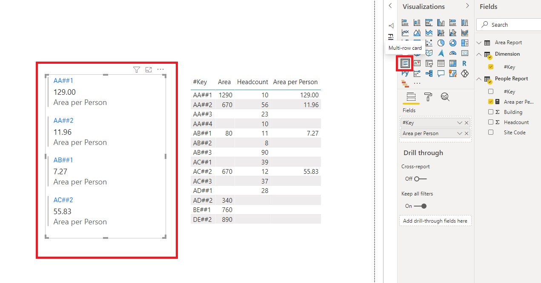Viewport: 541px width, 283px height.
Task: Collapse the Dimension table
Action: point(479,54)
